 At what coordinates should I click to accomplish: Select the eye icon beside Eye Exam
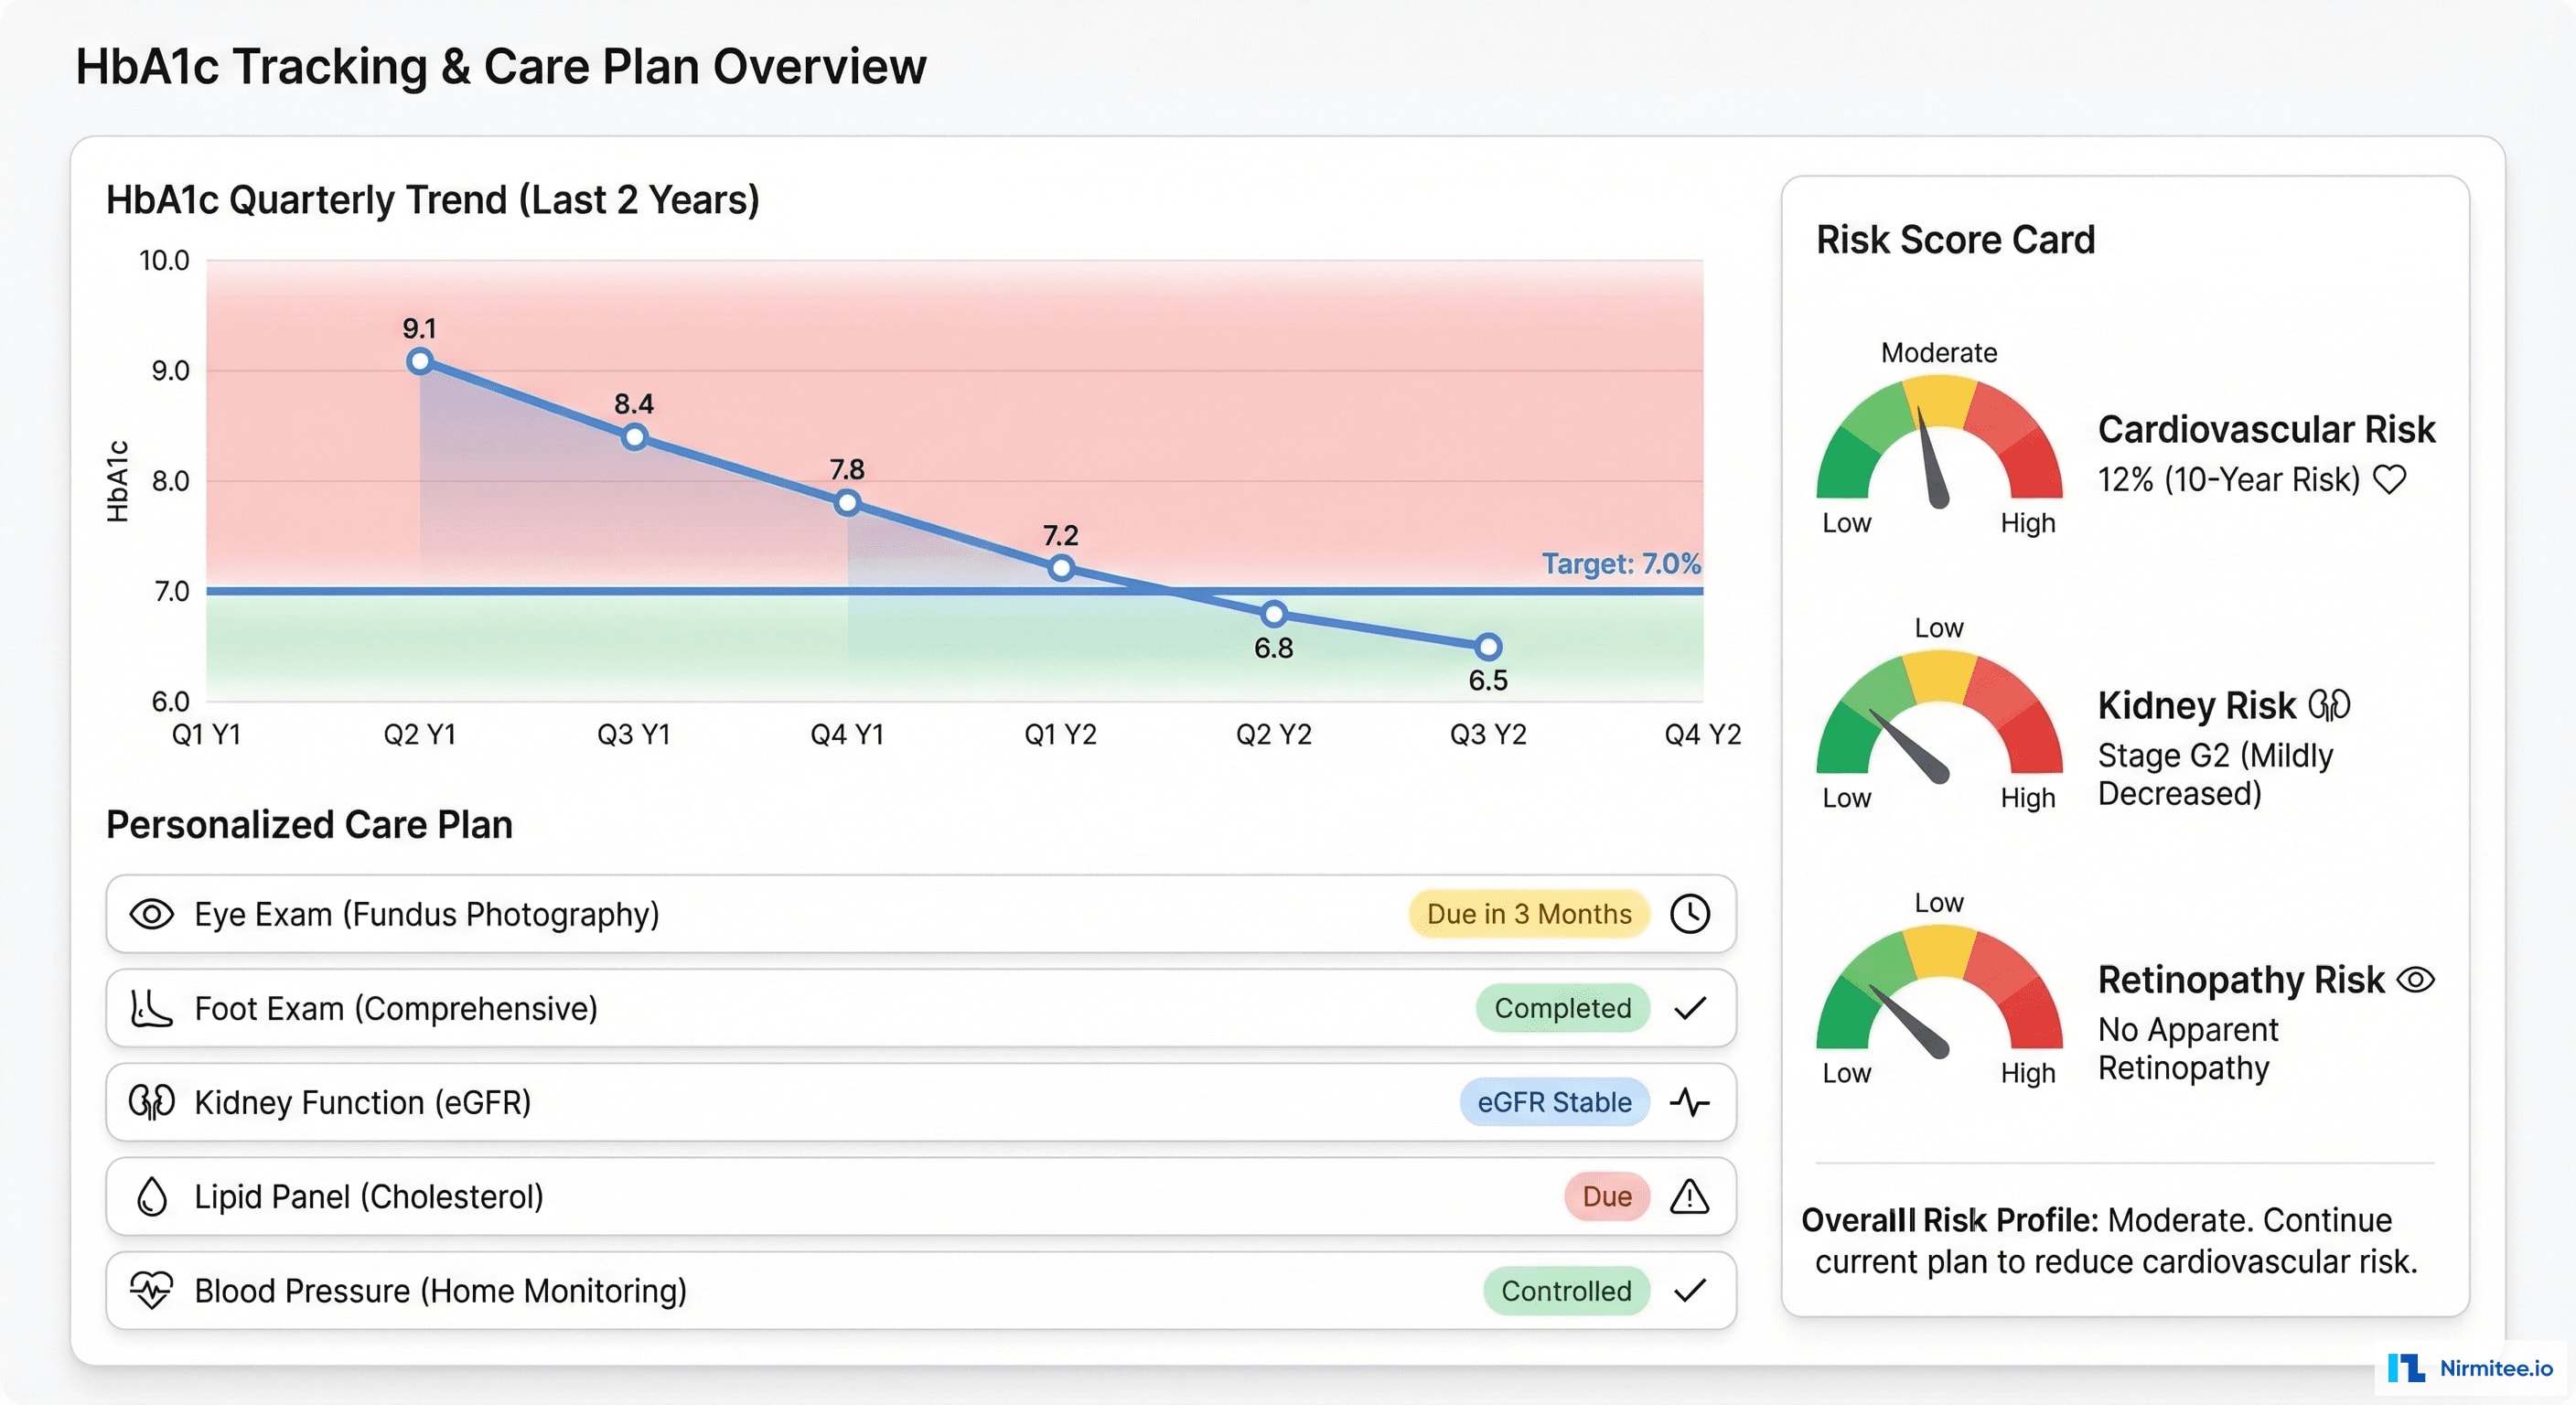click(x=152, y=913)
